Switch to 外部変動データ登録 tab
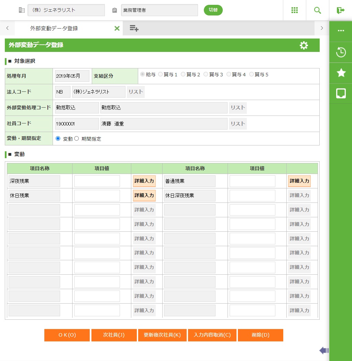This screenshot has height=361, width=352. coord(54,29)
